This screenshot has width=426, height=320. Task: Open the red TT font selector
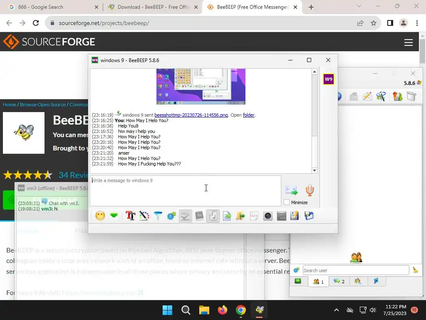point(130,216)
